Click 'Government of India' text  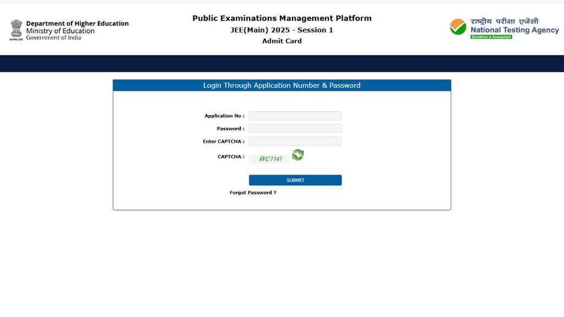[53, 38]
